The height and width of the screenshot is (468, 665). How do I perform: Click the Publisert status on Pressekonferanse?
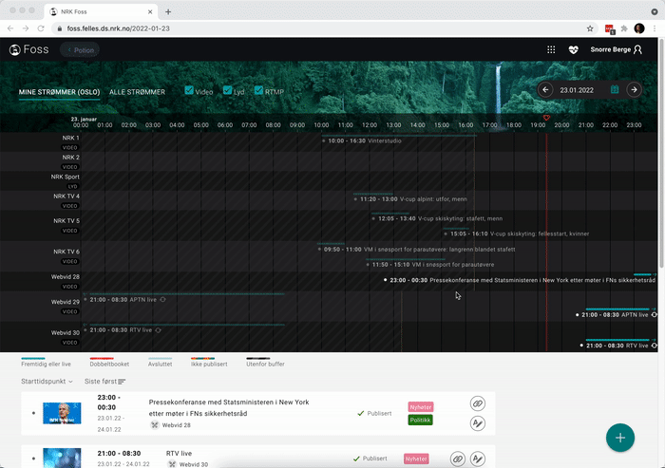pos(374,413)
